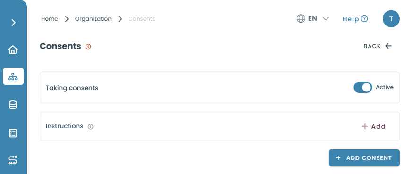The height and width of the screenshot is (174, 413).
Task: Click the info icon next to Instructions
Action: tap(91, 127)
